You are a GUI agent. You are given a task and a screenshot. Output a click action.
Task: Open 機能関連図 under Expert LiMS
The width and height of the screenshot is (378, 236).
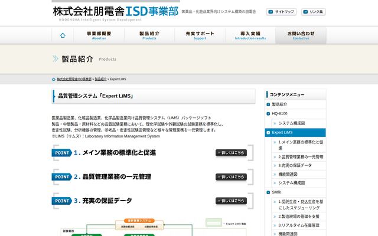click(288, 175)
